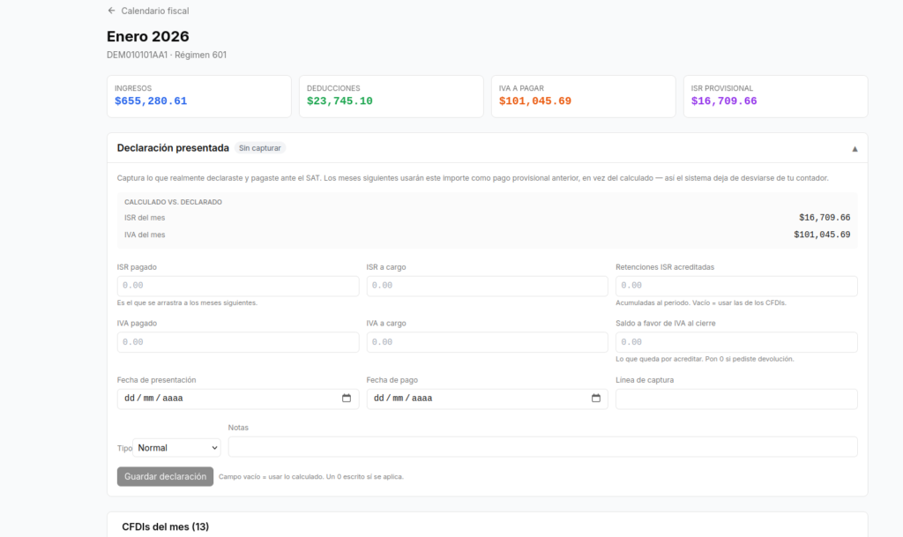The image size is (903, 537).
Task: Select the Ingresos summary card
Action: [199, 96]
